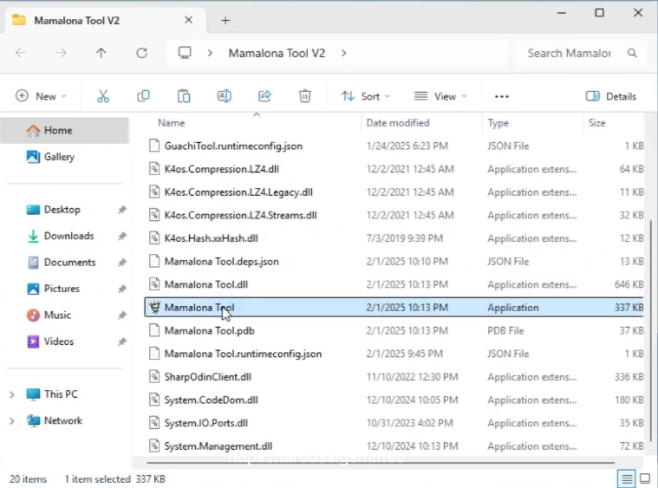The width and height of the screenshot is (658, 488).
Task: Click the Rename icon in toolbar
Action: coord(224,96)
